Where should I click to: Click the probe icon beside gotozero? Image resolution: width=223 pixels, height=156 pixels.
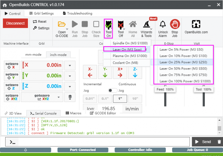pos(70,97)
